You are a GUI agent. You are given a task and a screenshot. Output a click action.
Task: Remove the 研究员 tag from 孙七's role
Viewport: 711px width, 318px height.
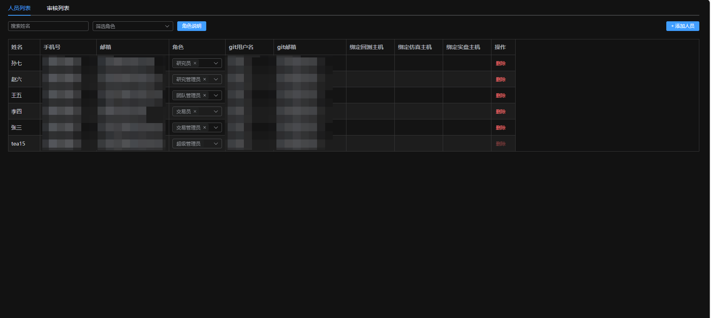click(x=195, y=63)
